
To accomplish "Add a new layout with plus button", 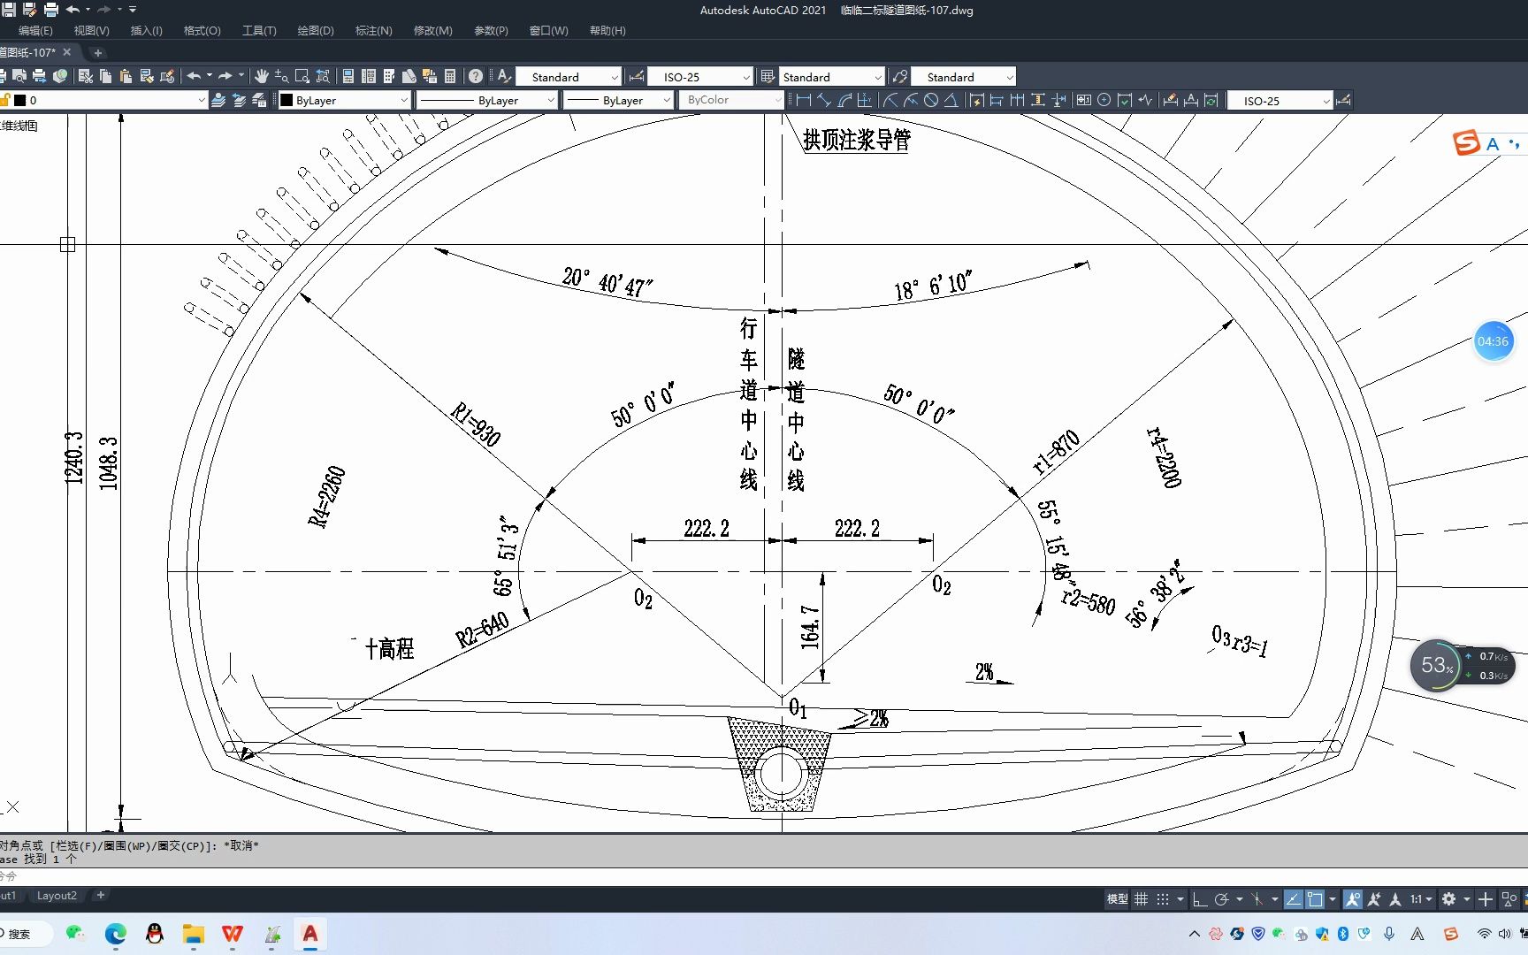I will (101, 896).
